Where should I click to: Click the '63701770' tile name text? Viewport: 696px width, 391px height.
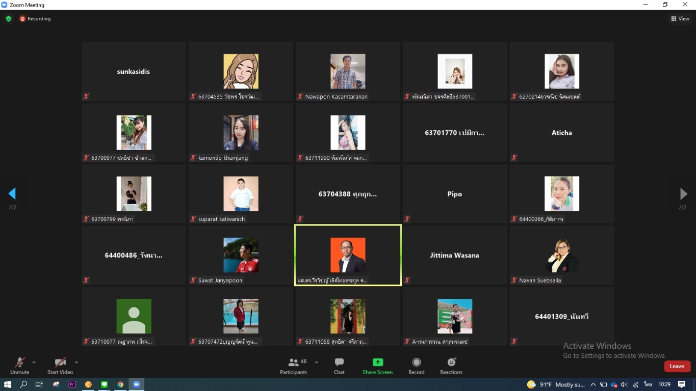click(455, 132)
